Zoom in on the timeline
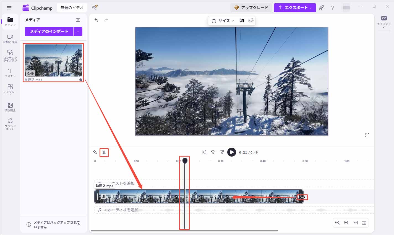Screen dimensions: 394x235 346,223
